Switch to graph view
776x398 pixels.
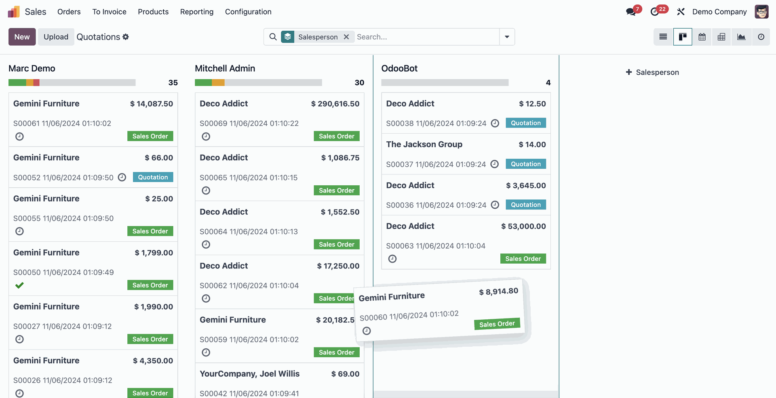point(741,37)
